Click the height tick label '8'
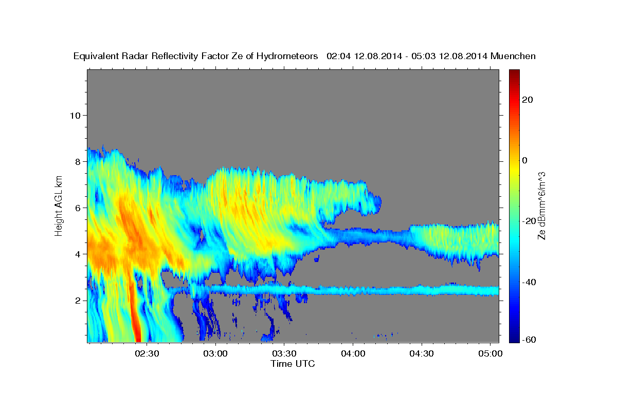The height and width of the screenshot is (411, 617). point(78,161)
